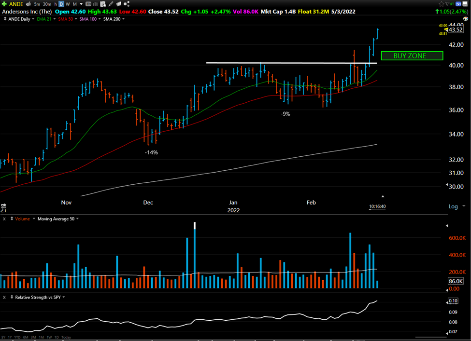Click the EMA 21 indicator label
This screenshot has width=471, height=341.
click(x=44, y=19)
